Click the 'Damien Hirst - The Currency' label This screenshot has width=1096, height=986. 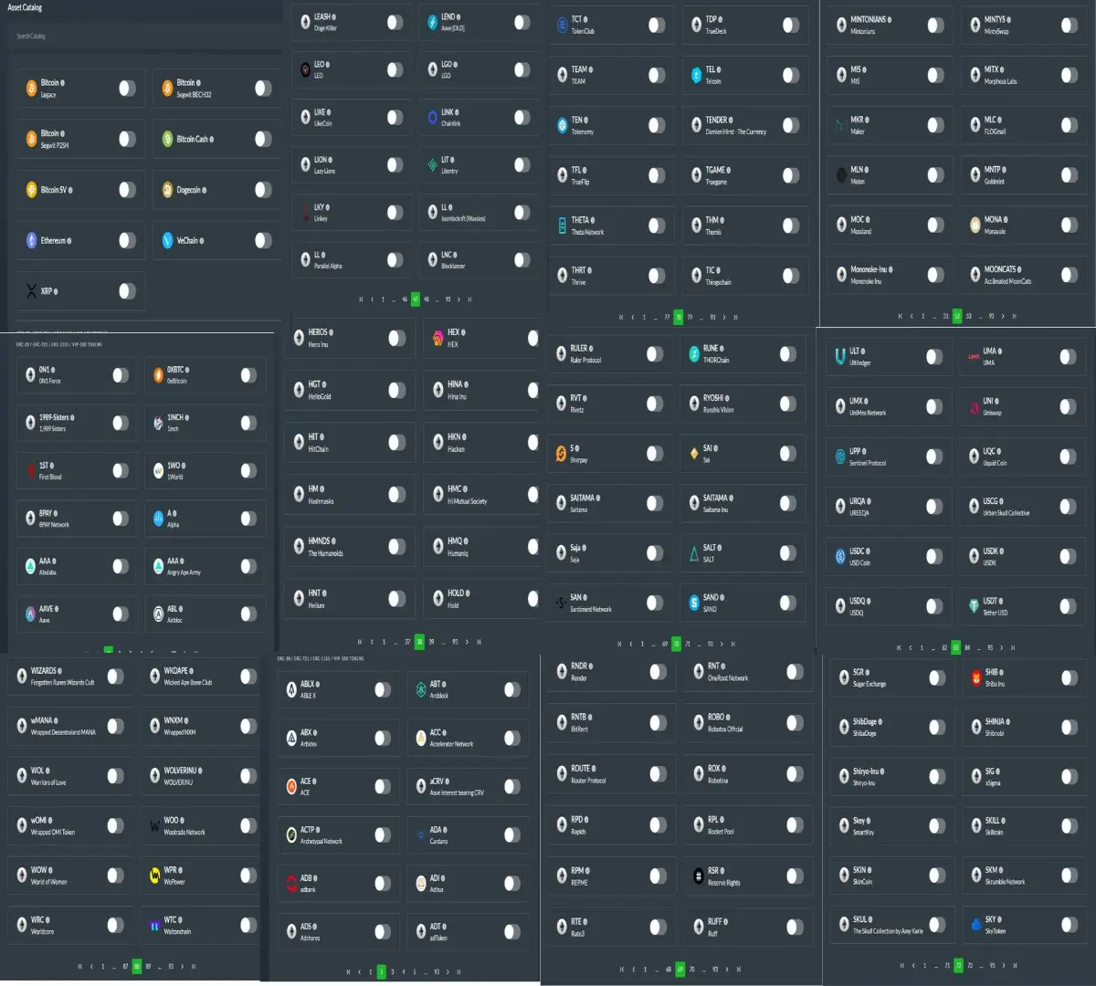point(736,132)
